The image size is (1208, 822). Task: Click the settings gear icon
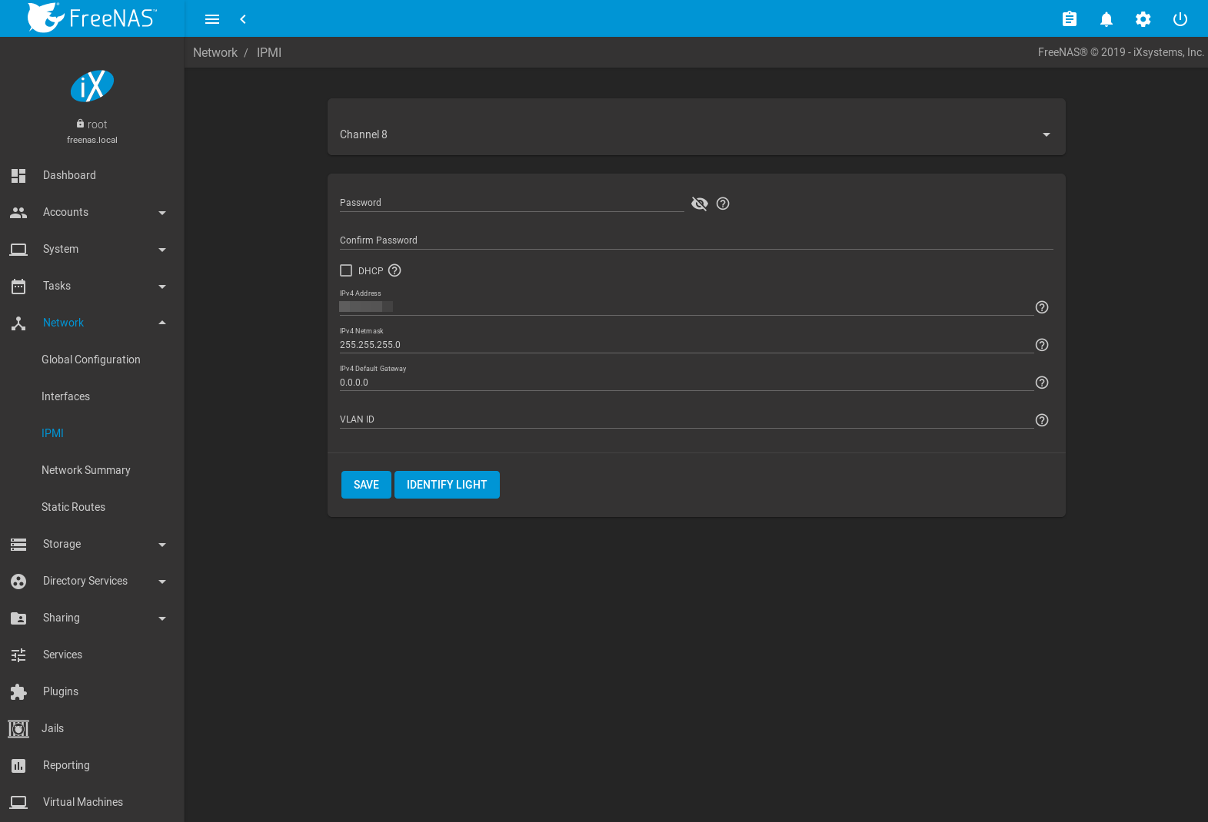click(x=1143, y=19)
